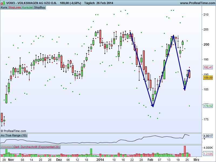216x162 pixels.
Task: Click the Nov month marker on time axis
Action: tap(11, 160)
